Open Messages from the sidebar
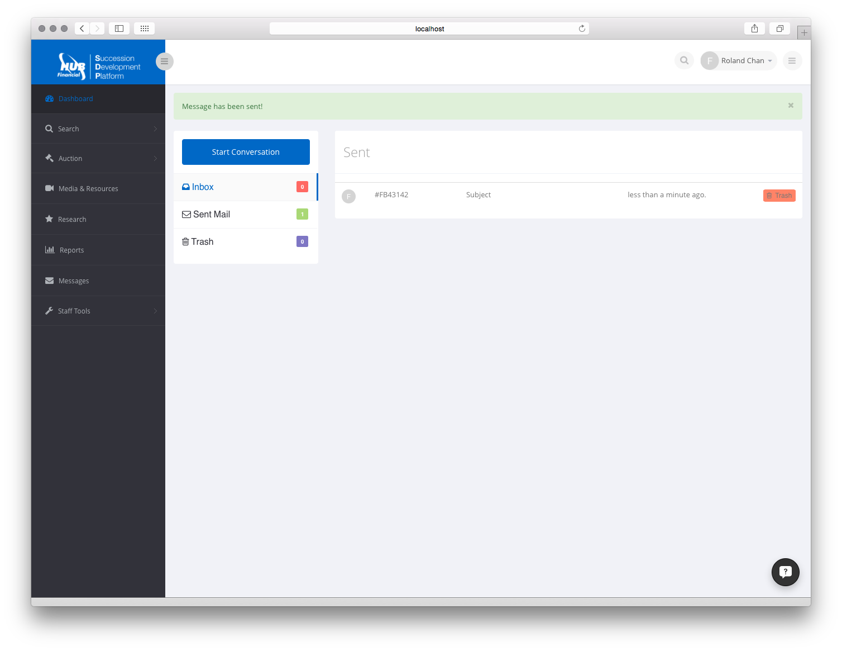 tap(98, 281)
